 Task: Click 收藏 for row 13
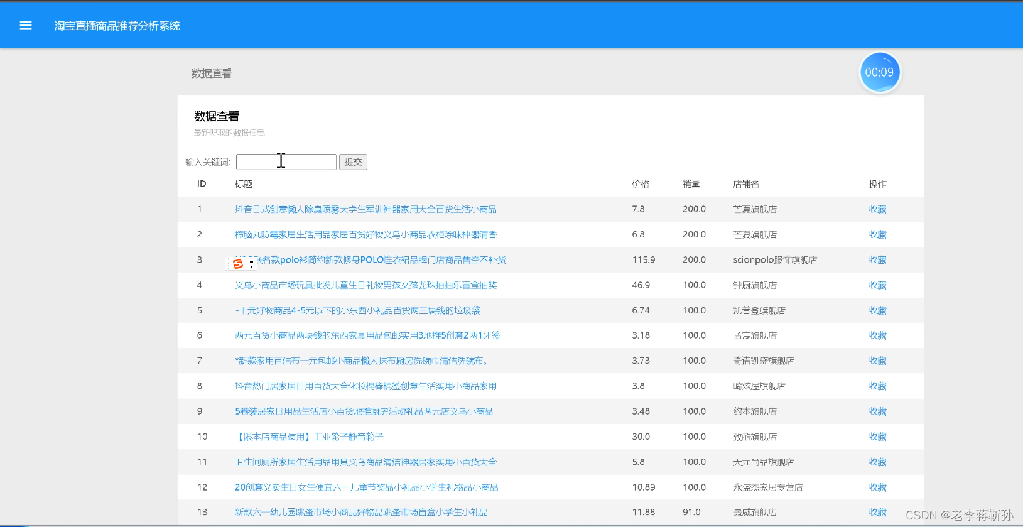coord(877,512)
